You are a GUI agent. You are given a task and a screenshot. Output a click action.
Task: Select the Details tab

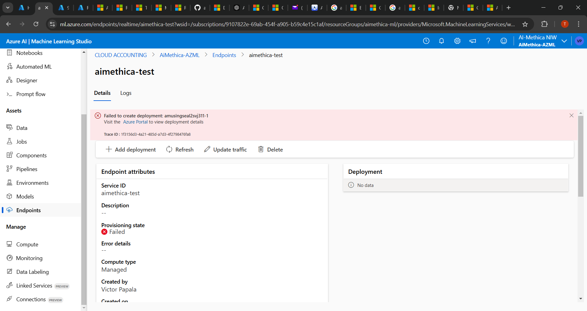coord(102,93)
